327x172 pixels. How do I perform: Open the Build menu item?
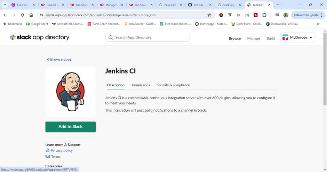tap(271, 38)
